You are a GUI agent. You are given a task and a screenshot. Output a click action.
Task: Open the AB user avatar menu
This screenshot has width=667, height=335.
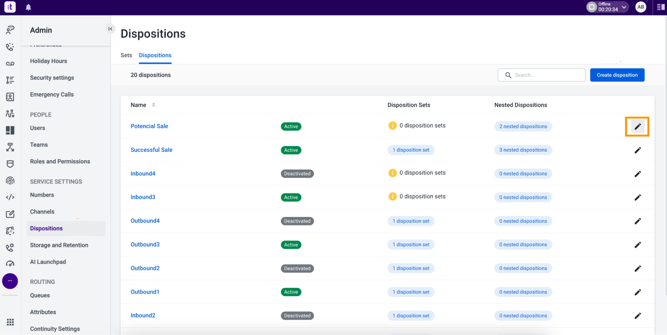pyautogui.click(x=641, y=7)
